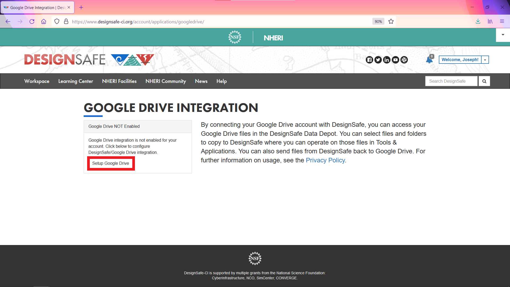This screenshot has width=510, height=287.
Task: Expand the top-right banner dropdown caret
Action: coord(503,35)
